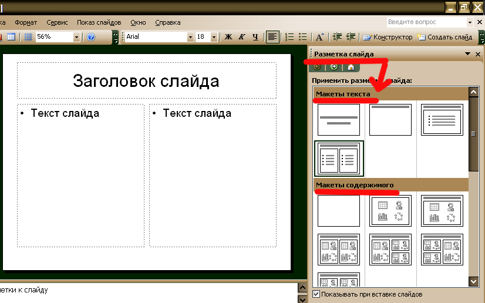Apply bulleted list formatting
This screenshot has height=303, width=485.
point(303,37)
